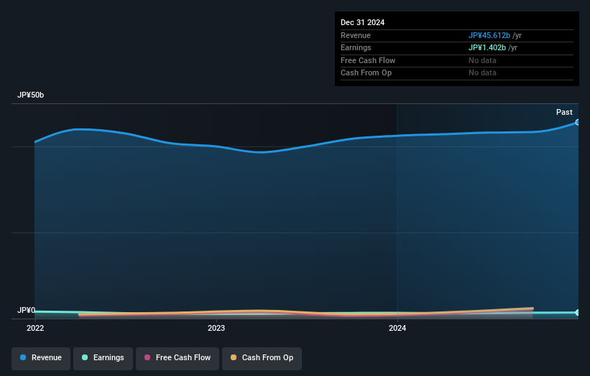Screen dimensions: 590x376
Task: Click the 2022 x-axis label
Action: 35,329
